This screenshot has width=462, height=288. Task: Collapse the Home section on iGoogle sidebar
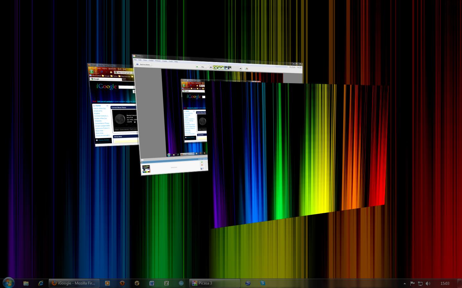coord(94,106)
